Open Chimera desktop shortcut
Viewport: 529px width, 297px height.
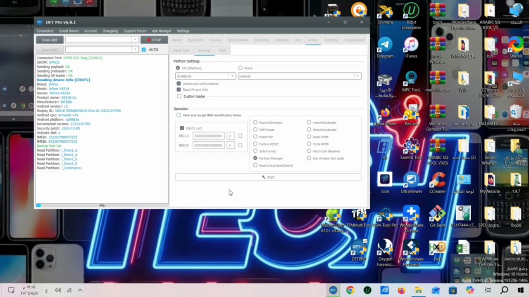click(x=385, y=14)
